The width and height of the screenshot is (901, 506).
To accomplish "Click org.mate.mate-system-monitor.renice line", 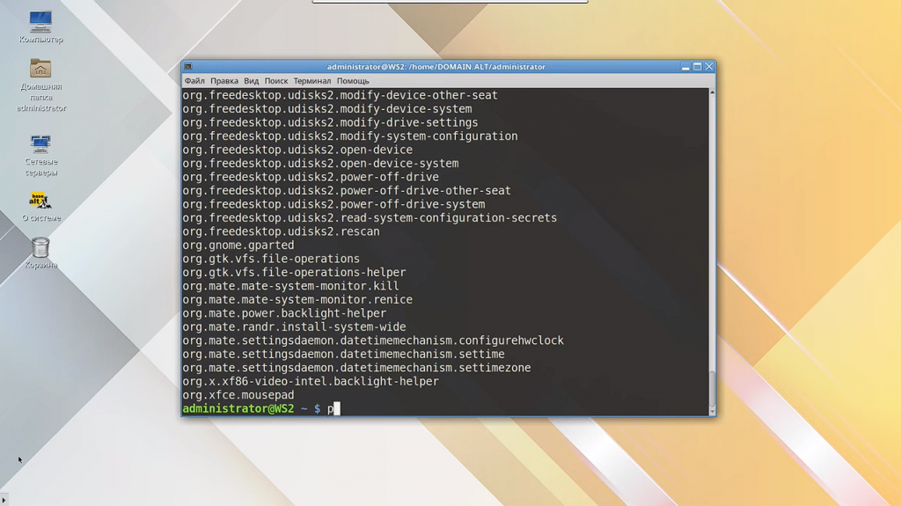I will [x=297, y=299].
